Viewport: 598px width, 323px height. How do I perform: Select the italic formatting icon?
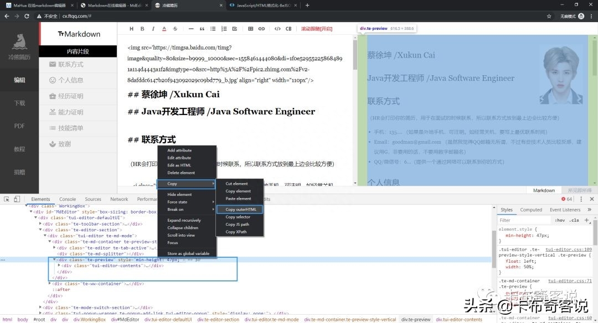click(153, 29)
